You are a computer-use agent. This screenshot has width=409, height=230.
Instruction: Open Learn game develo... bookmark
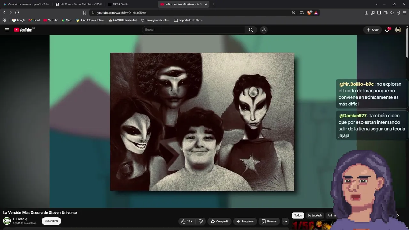(x=155, y=20)
